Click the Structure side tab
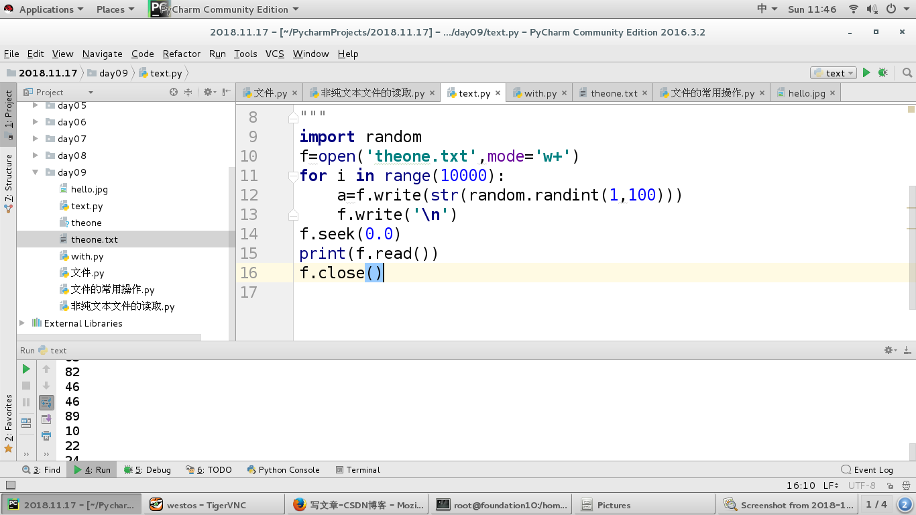 [x=9, y=184]
